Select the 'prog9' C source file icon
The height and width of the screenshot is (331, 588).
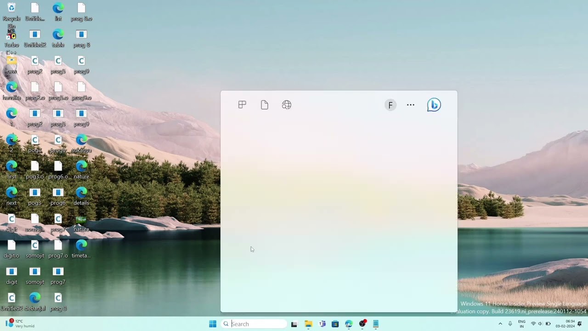pos(81,65)
